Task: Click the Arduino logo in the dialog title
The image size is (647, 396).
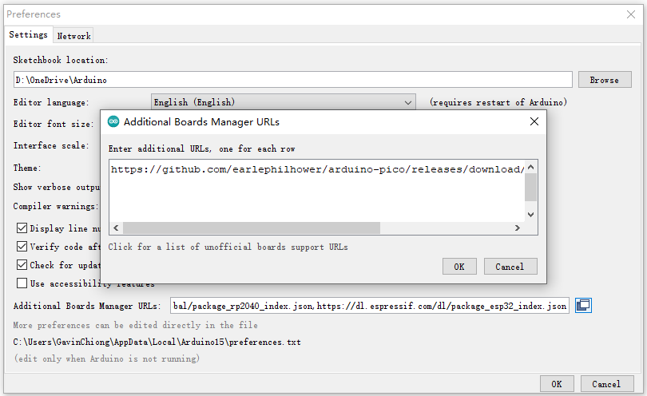Action: (113, 121)
